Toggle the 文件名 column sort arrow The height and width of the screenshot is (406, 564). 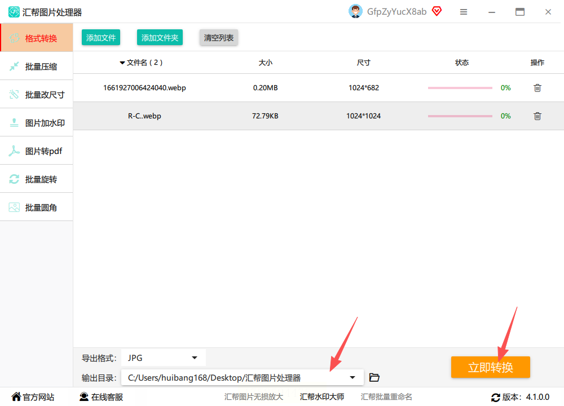(122, 63)
